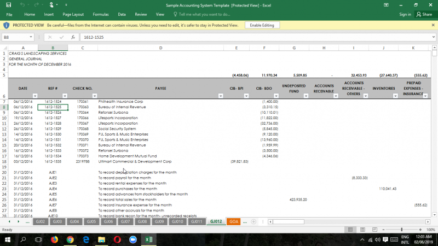The height and width of the screenshot is (246, 438).
Task: Switch to the GOA sheet tab
Action: [234, 221]
